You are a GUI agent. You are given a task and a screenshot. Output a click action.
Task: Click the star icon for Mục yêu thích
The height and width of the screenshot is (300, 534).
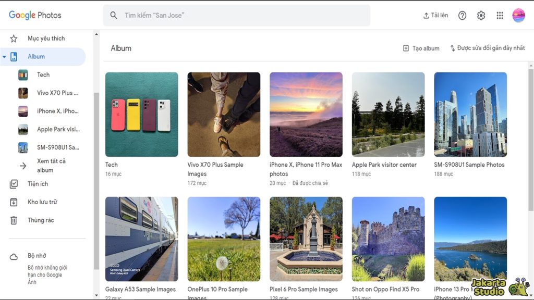pos(14,39)
